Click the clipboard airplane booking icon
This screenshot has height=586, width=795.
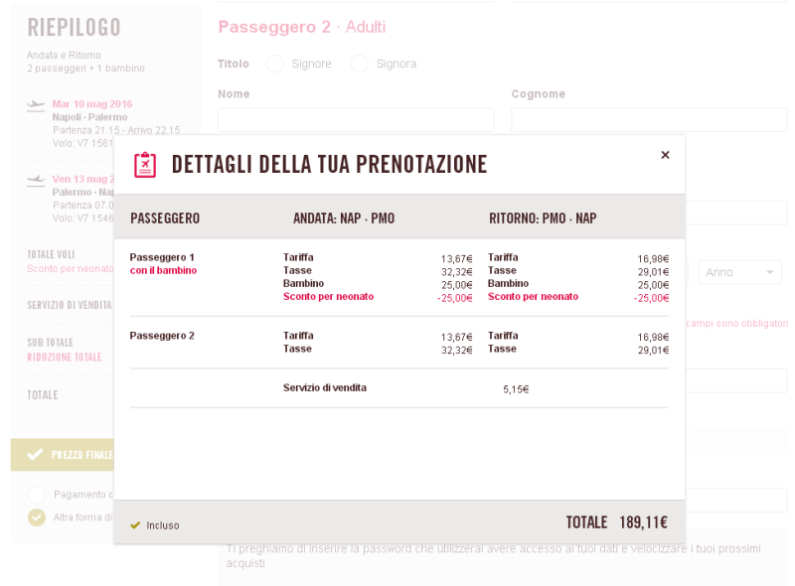(145, 165)
